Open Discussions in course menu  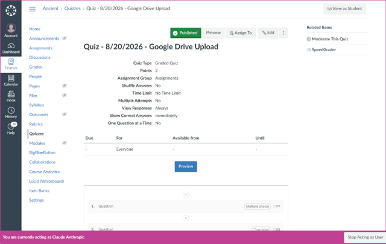coord(40,58)
